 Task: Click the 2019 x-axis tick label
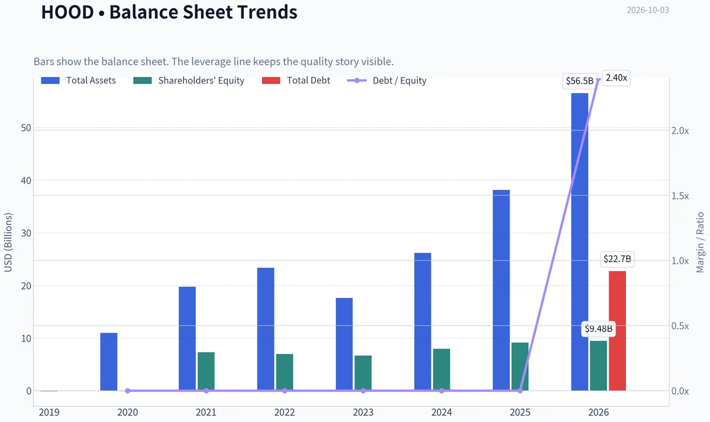[49, 411]
